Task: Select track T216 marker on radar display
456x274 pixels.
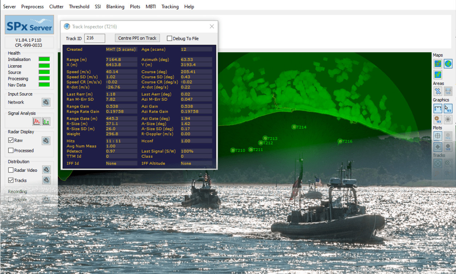Action: click(340, 141)
